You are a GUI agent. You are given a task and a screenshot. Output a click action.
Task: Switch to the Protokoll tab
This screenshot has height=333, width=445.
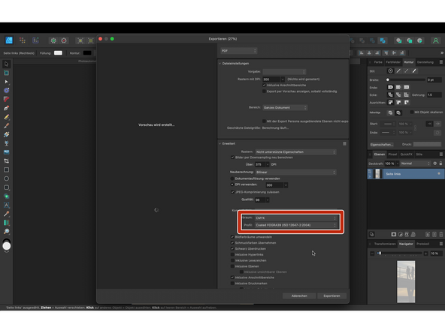(x=422, y=244)
